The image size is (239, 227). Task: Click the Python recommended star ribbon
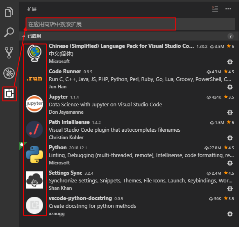point(22,145)
